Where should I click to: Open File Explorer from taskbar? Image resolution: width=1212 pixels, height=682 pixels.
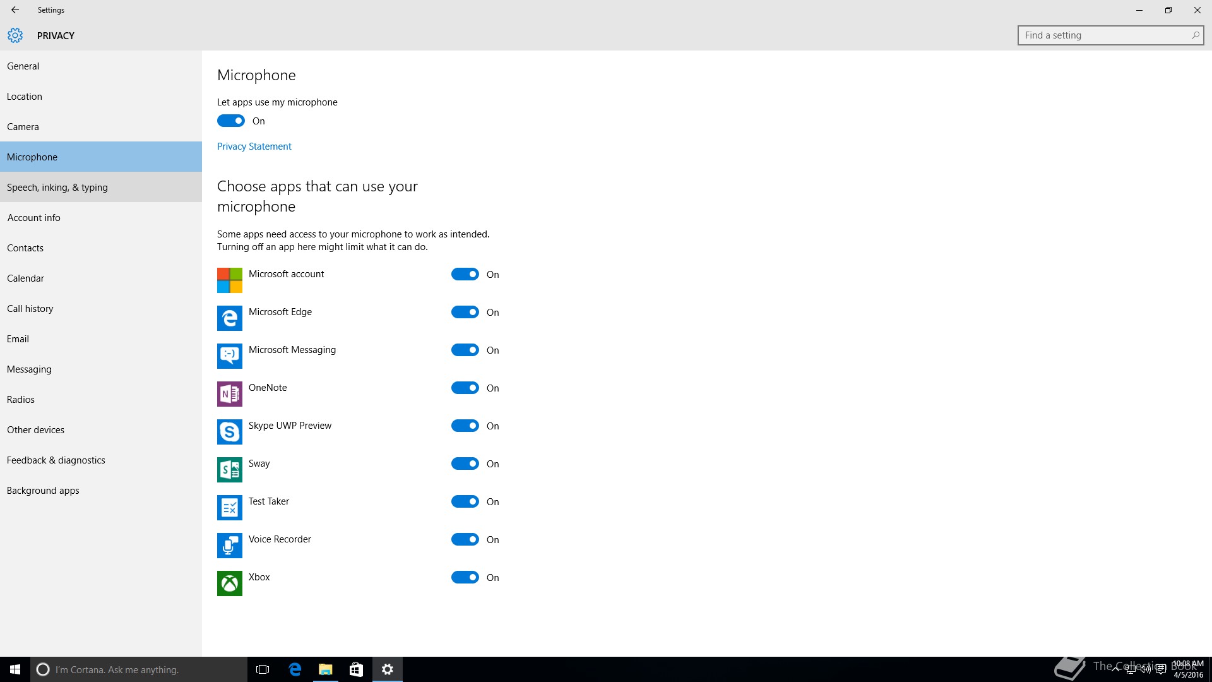pyautogui.click(x=326, y=669)
